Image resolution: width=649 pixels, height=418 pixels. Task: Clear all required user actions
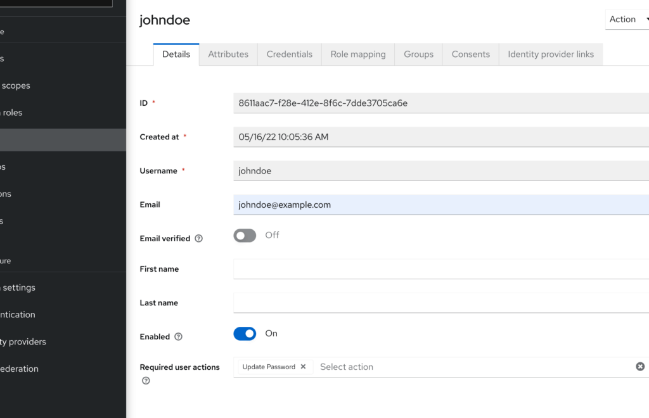coord(640,367)
